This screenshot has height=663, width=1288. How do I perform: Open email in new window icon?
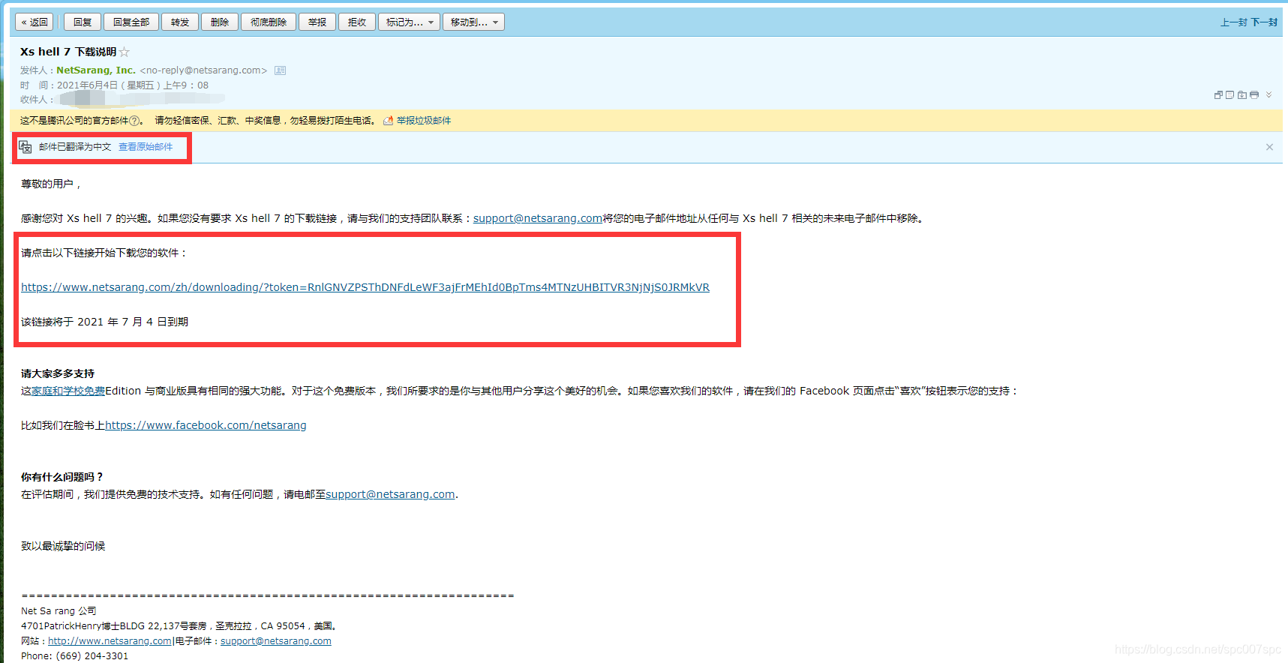point(1218,95)
